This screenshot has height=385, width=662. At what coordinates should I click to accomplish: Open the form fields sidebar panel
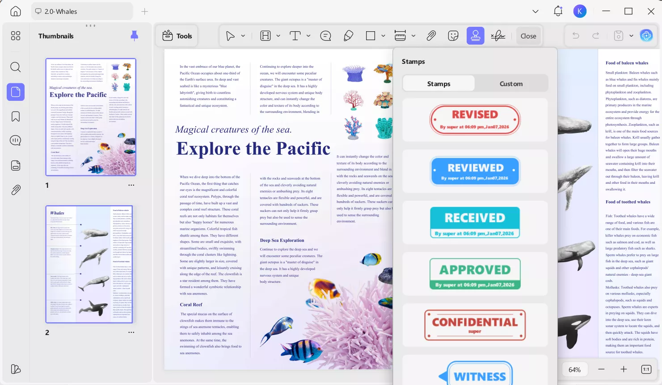[16, 166]
